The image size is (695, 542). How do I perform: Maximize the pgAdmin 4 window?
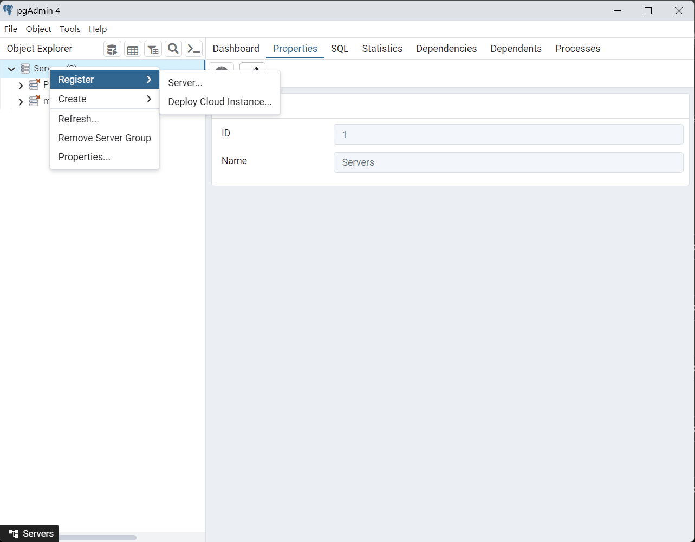(648, 10)
